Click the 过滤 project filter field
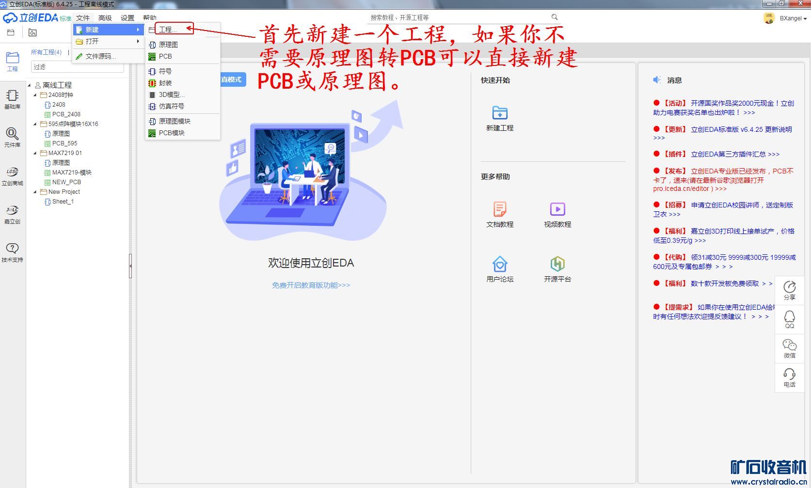811x488 pixels. [78, 67]
